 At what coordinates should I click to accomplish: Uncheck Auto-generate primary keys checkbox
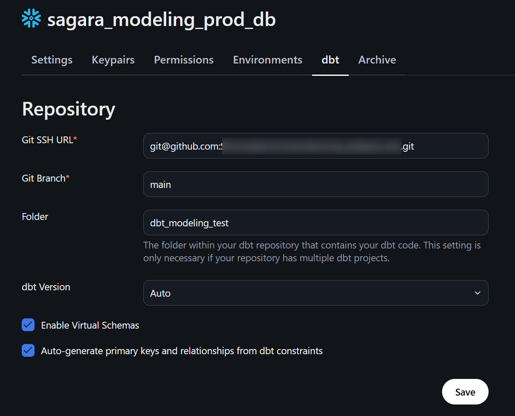point(28,351)
